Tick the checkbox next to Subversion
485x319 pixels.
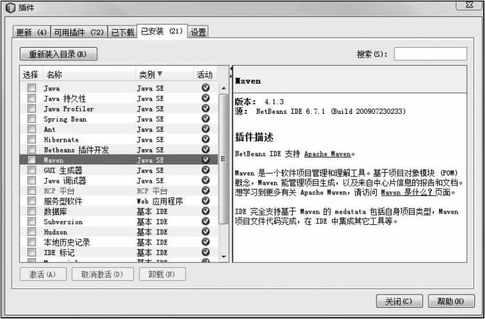[32, 222]
